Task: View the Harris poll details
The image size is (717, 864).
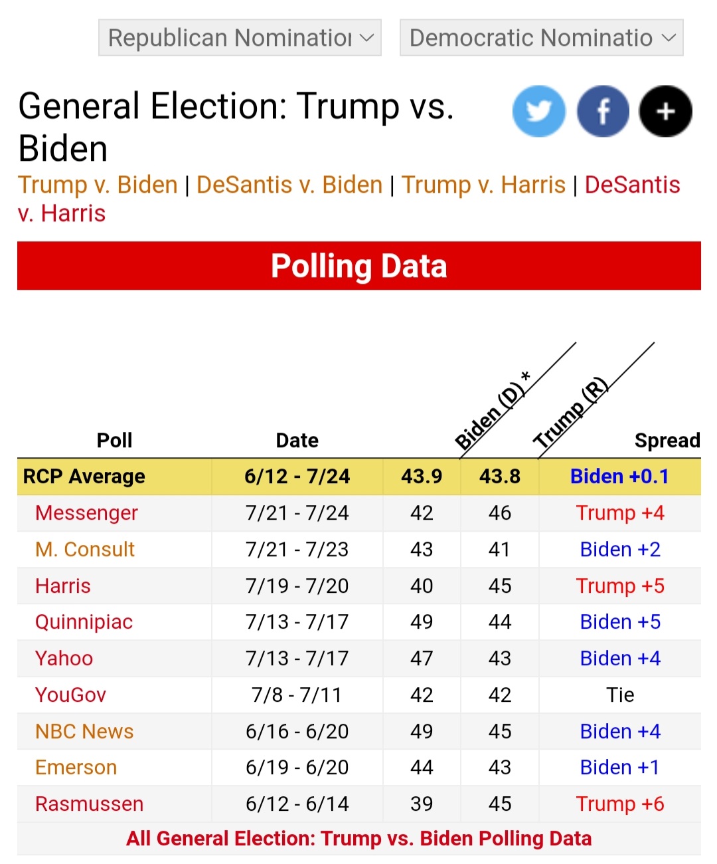Action: 63,586
